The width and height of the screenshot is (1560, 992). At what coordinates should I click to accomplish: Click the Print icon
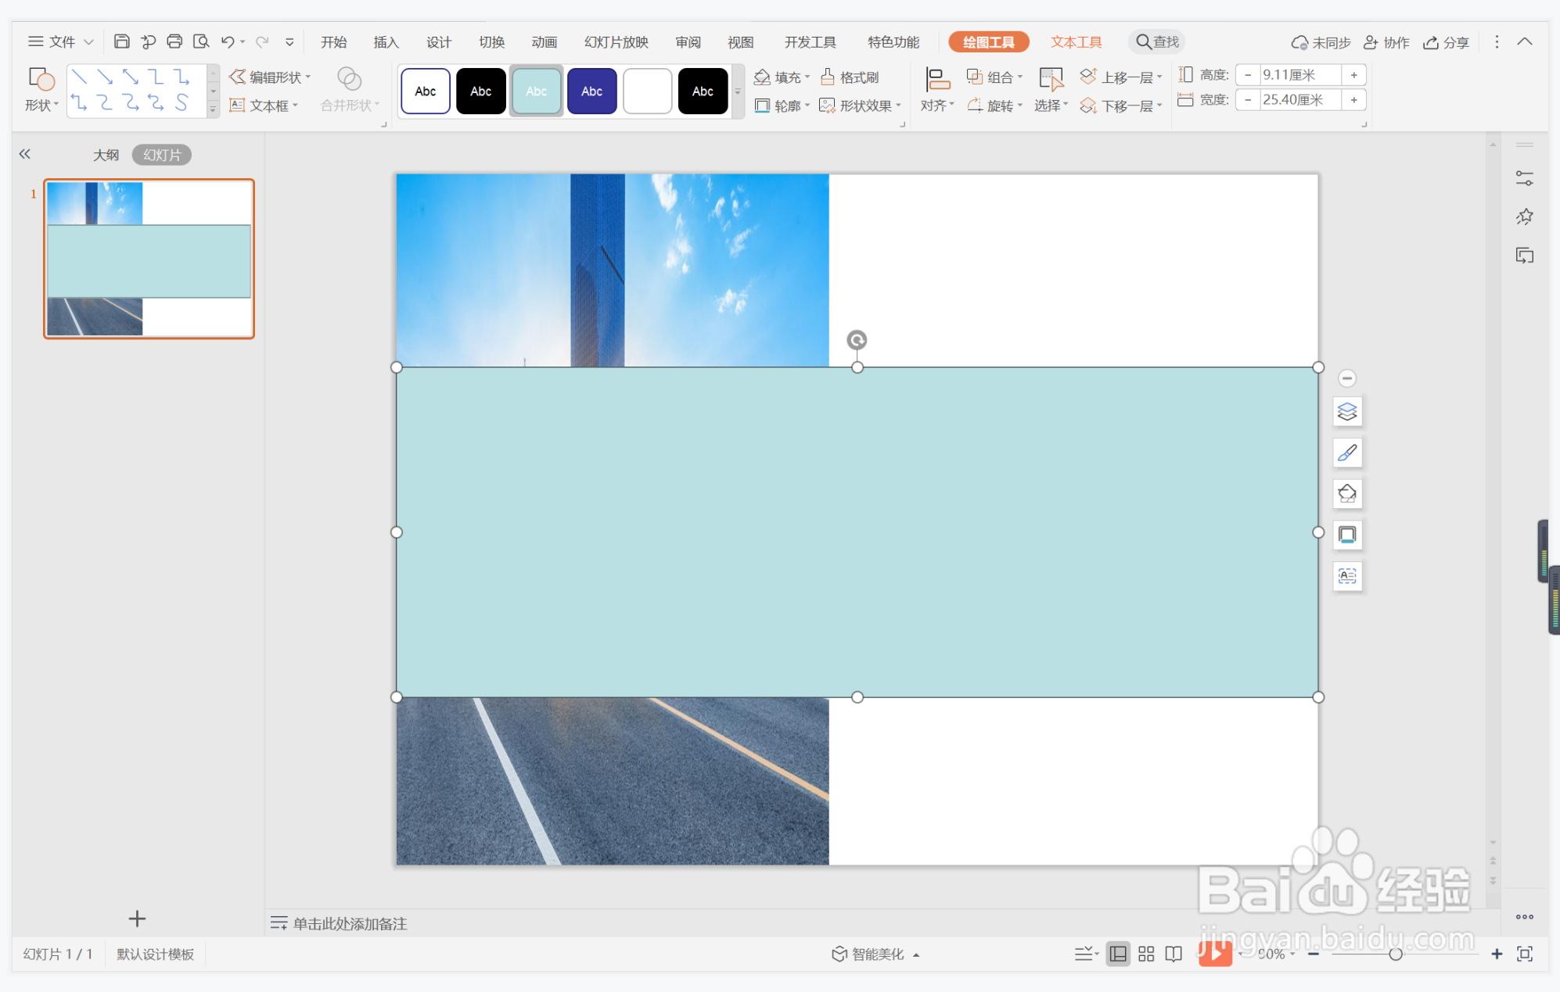pos(174,41)
